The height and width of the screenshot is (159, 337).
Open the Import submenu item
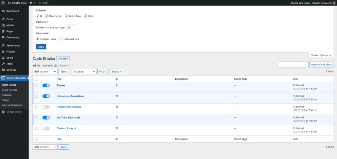pyautogui.click(x=5, y=100)
